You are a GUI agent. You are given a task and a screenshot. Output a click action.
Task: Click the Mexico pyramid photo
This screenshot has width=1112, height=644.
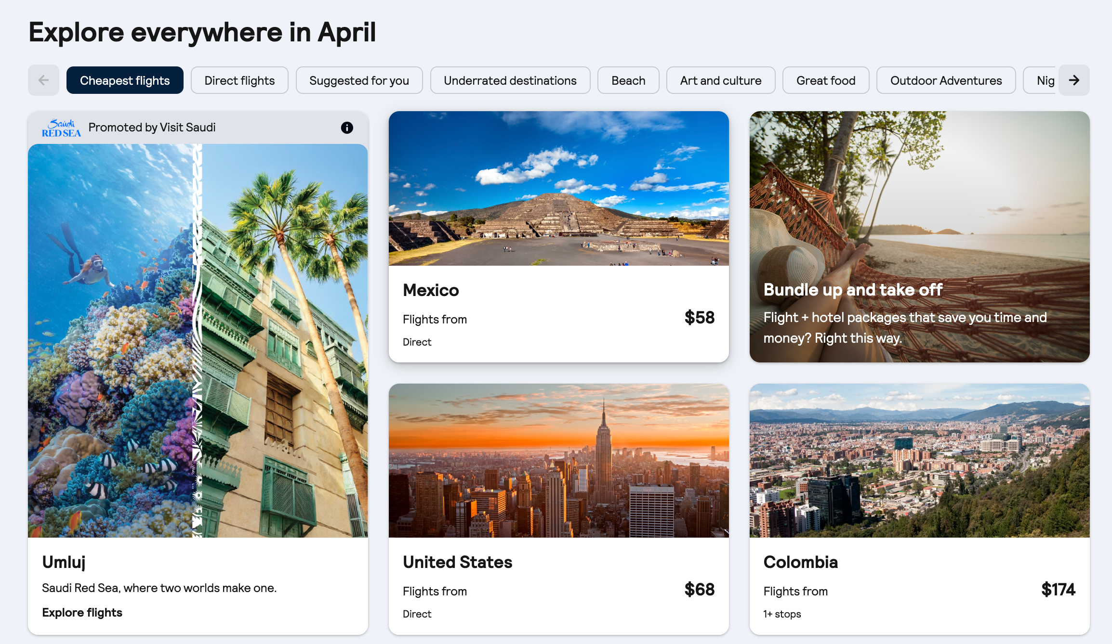pos(558,189)
